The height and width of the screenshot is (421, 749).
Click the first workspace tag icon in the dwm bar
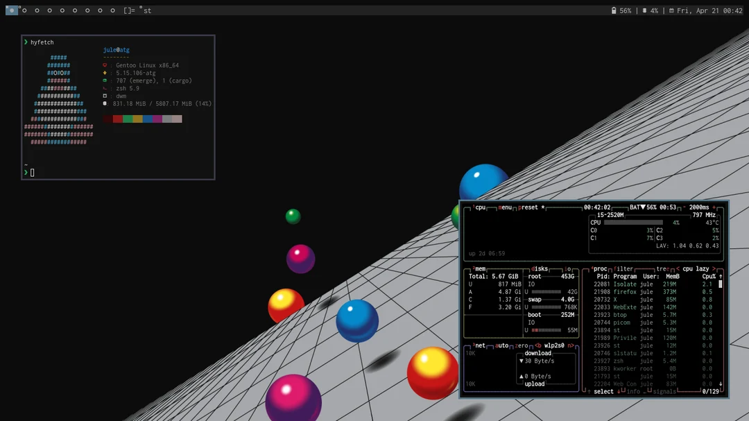coord(12,10)
